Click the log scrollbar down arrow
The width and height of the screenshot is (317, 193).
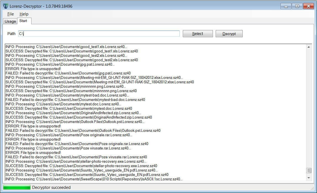(309, 178)
